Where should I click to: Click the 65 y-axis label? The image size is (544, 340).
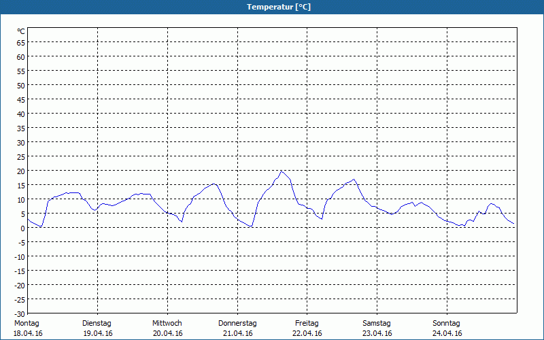[x=21, y=43]
